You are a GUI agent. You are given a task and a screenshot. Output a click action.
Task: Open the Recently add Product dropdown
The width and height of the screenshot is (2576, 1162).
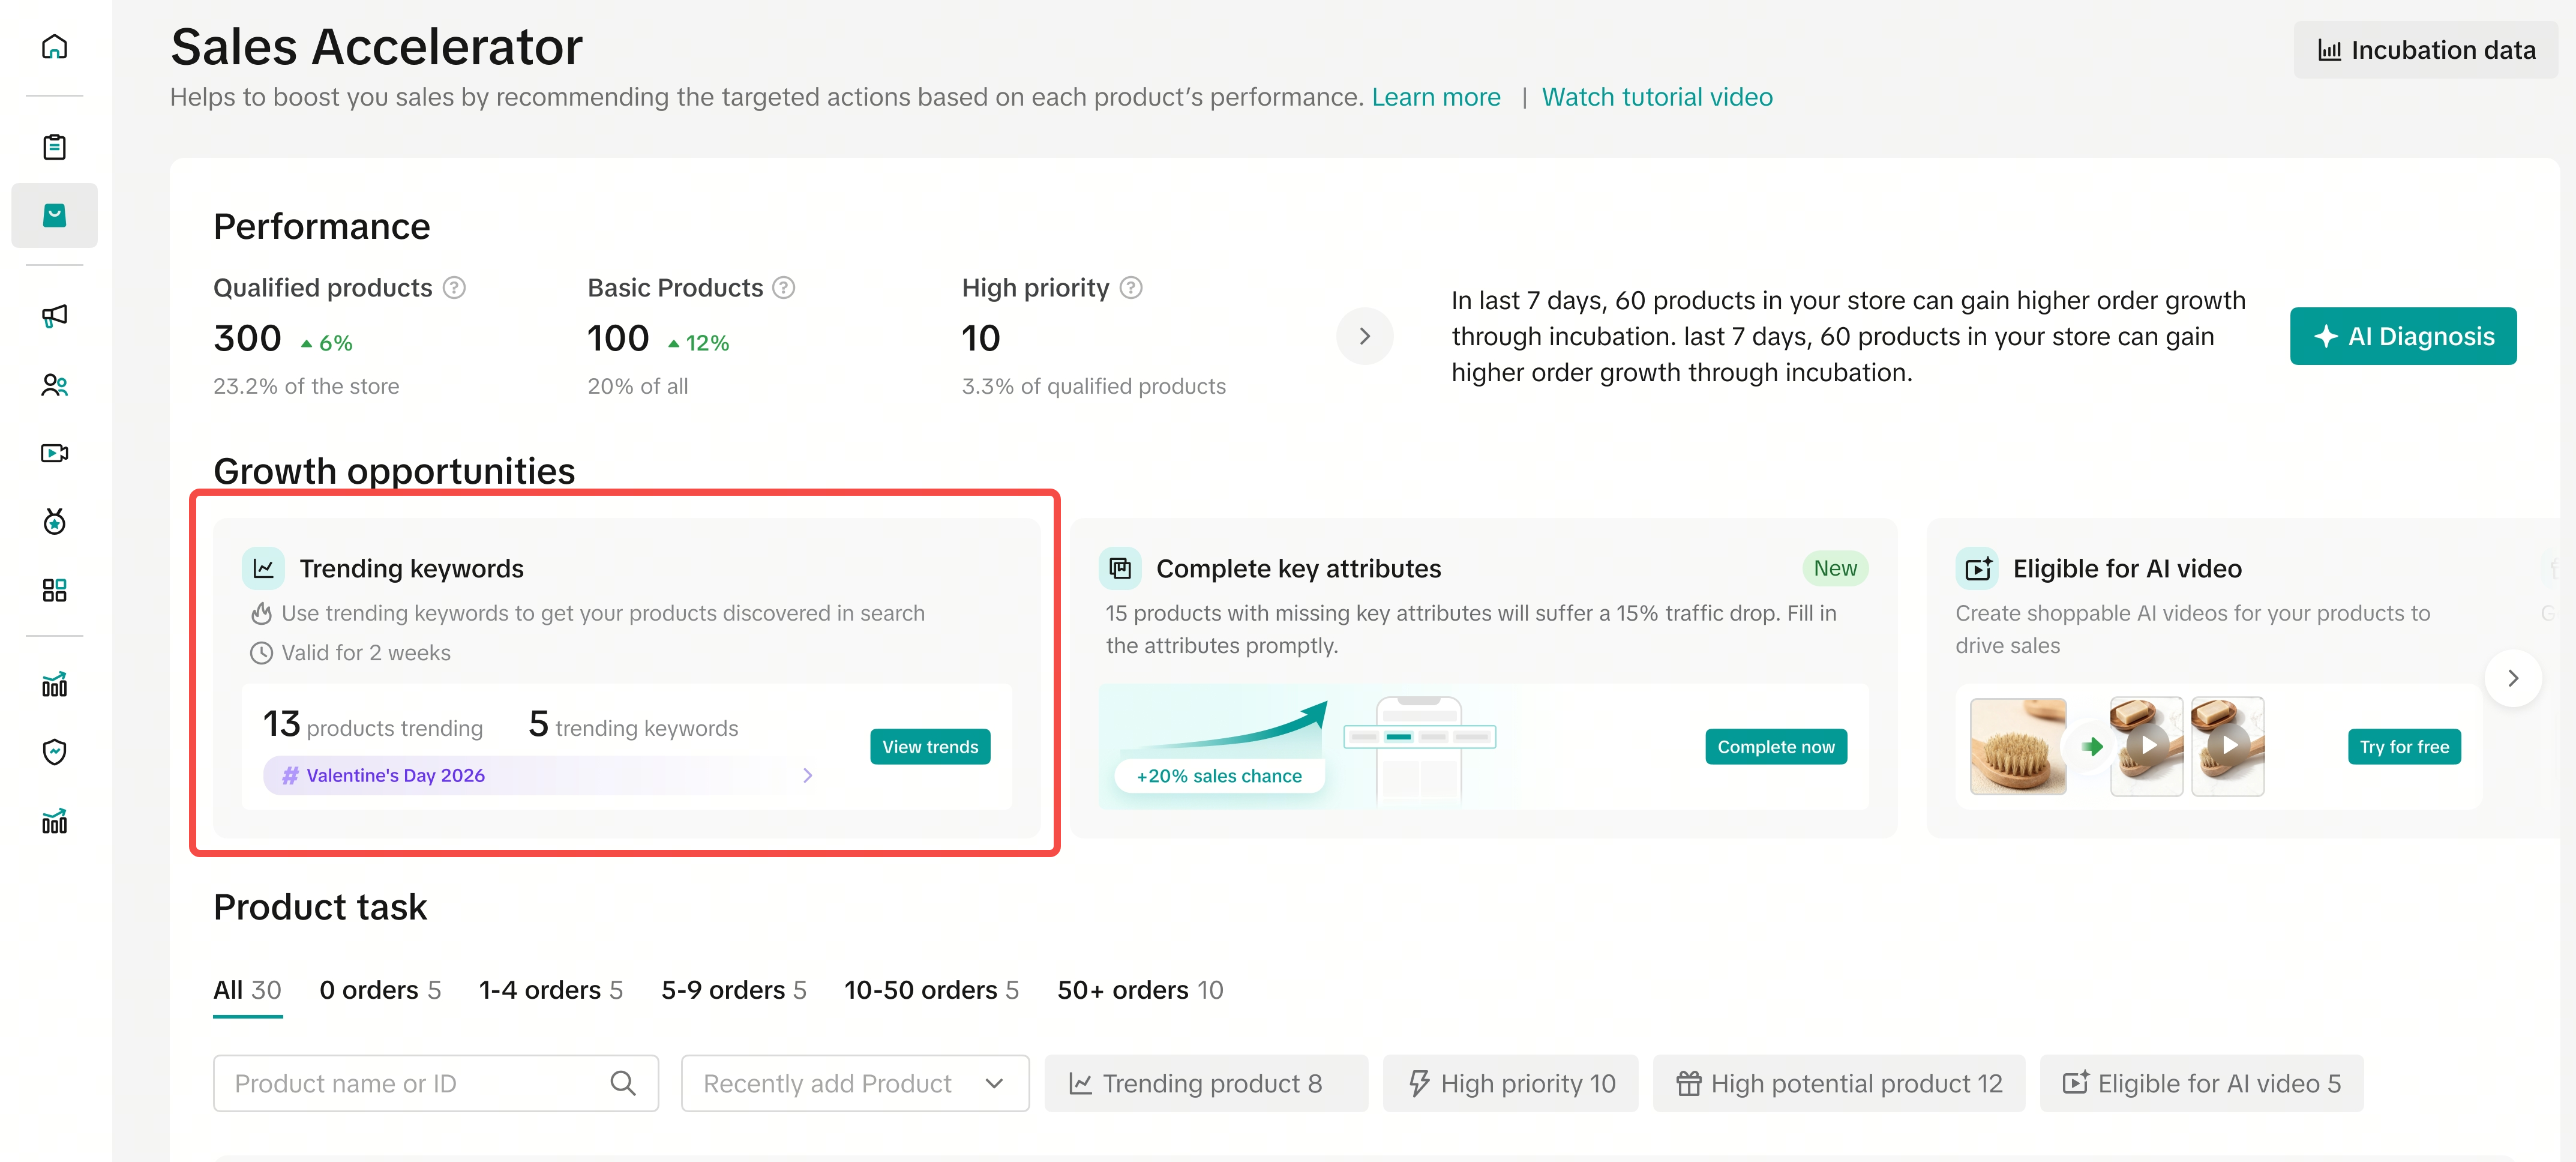pyautogui.click(x=855, y=1083)
